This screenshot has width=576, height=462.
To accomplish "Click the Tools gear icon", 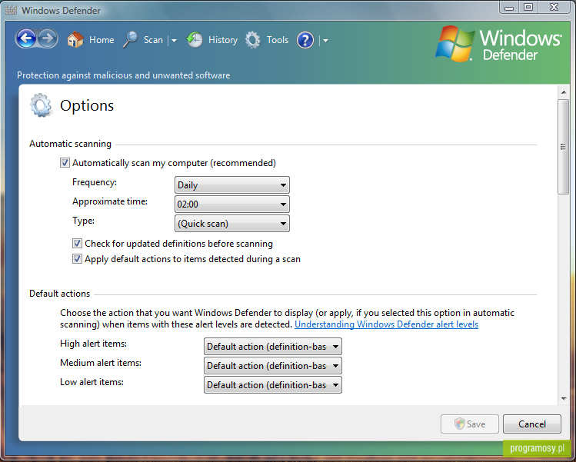I will pyautogui.click(x=253, y=40).
